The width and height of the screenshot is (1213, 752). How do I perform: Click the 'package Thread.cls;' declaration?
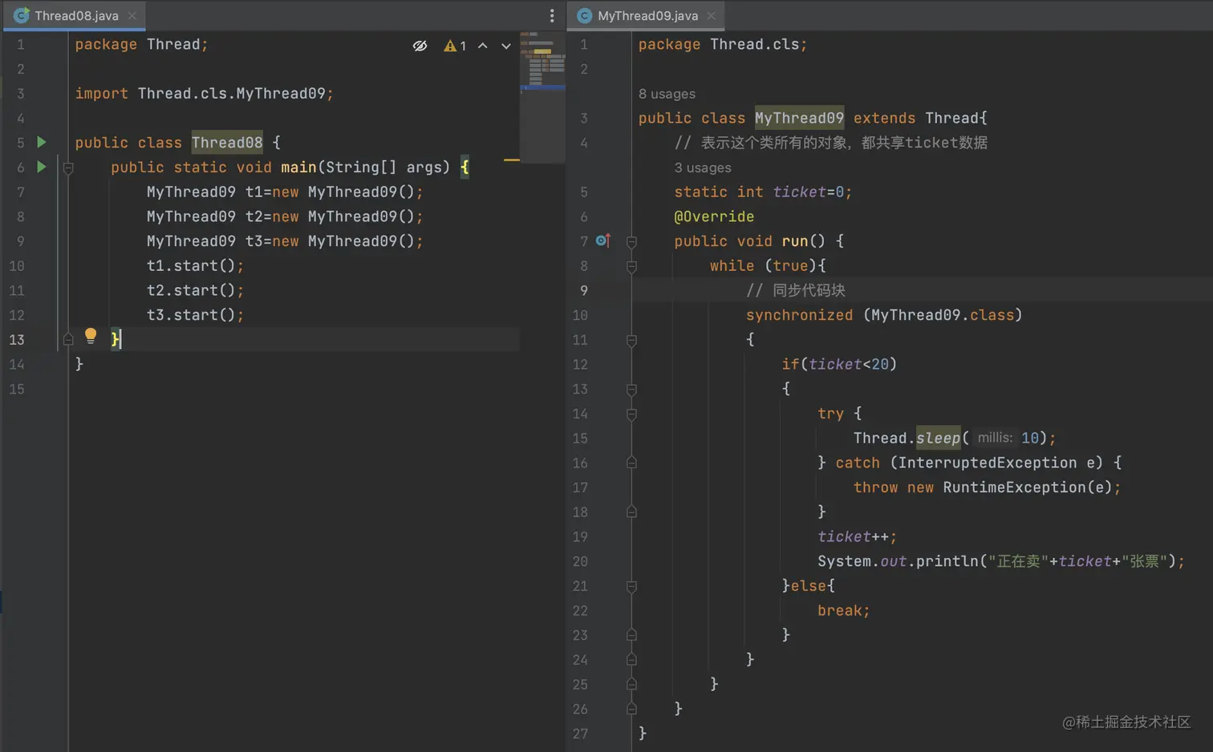tap(723, 45)
